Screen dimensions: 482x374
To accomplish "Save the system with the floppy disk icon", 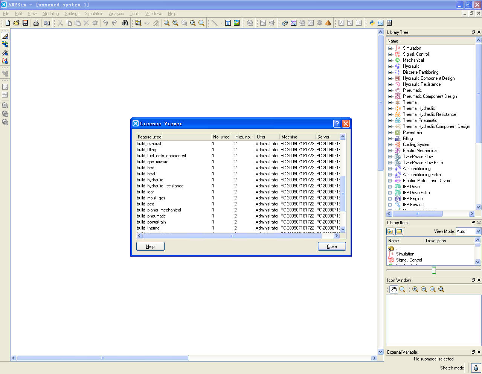I will pyautogui.click(x=25, y=23).
